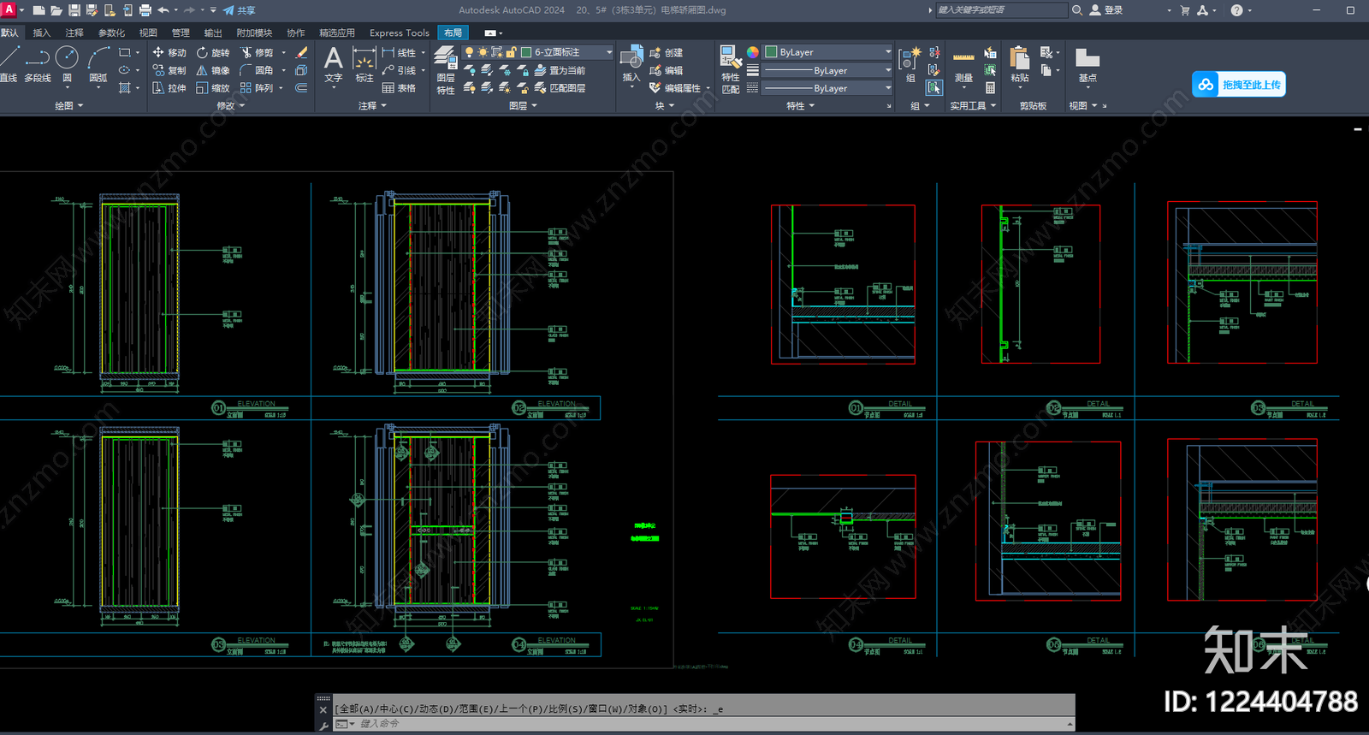Viewport: 1369px width, 735px height.
Task: Click 置为当前 (Make Current) layer button
Action: (x=560, y=70)
